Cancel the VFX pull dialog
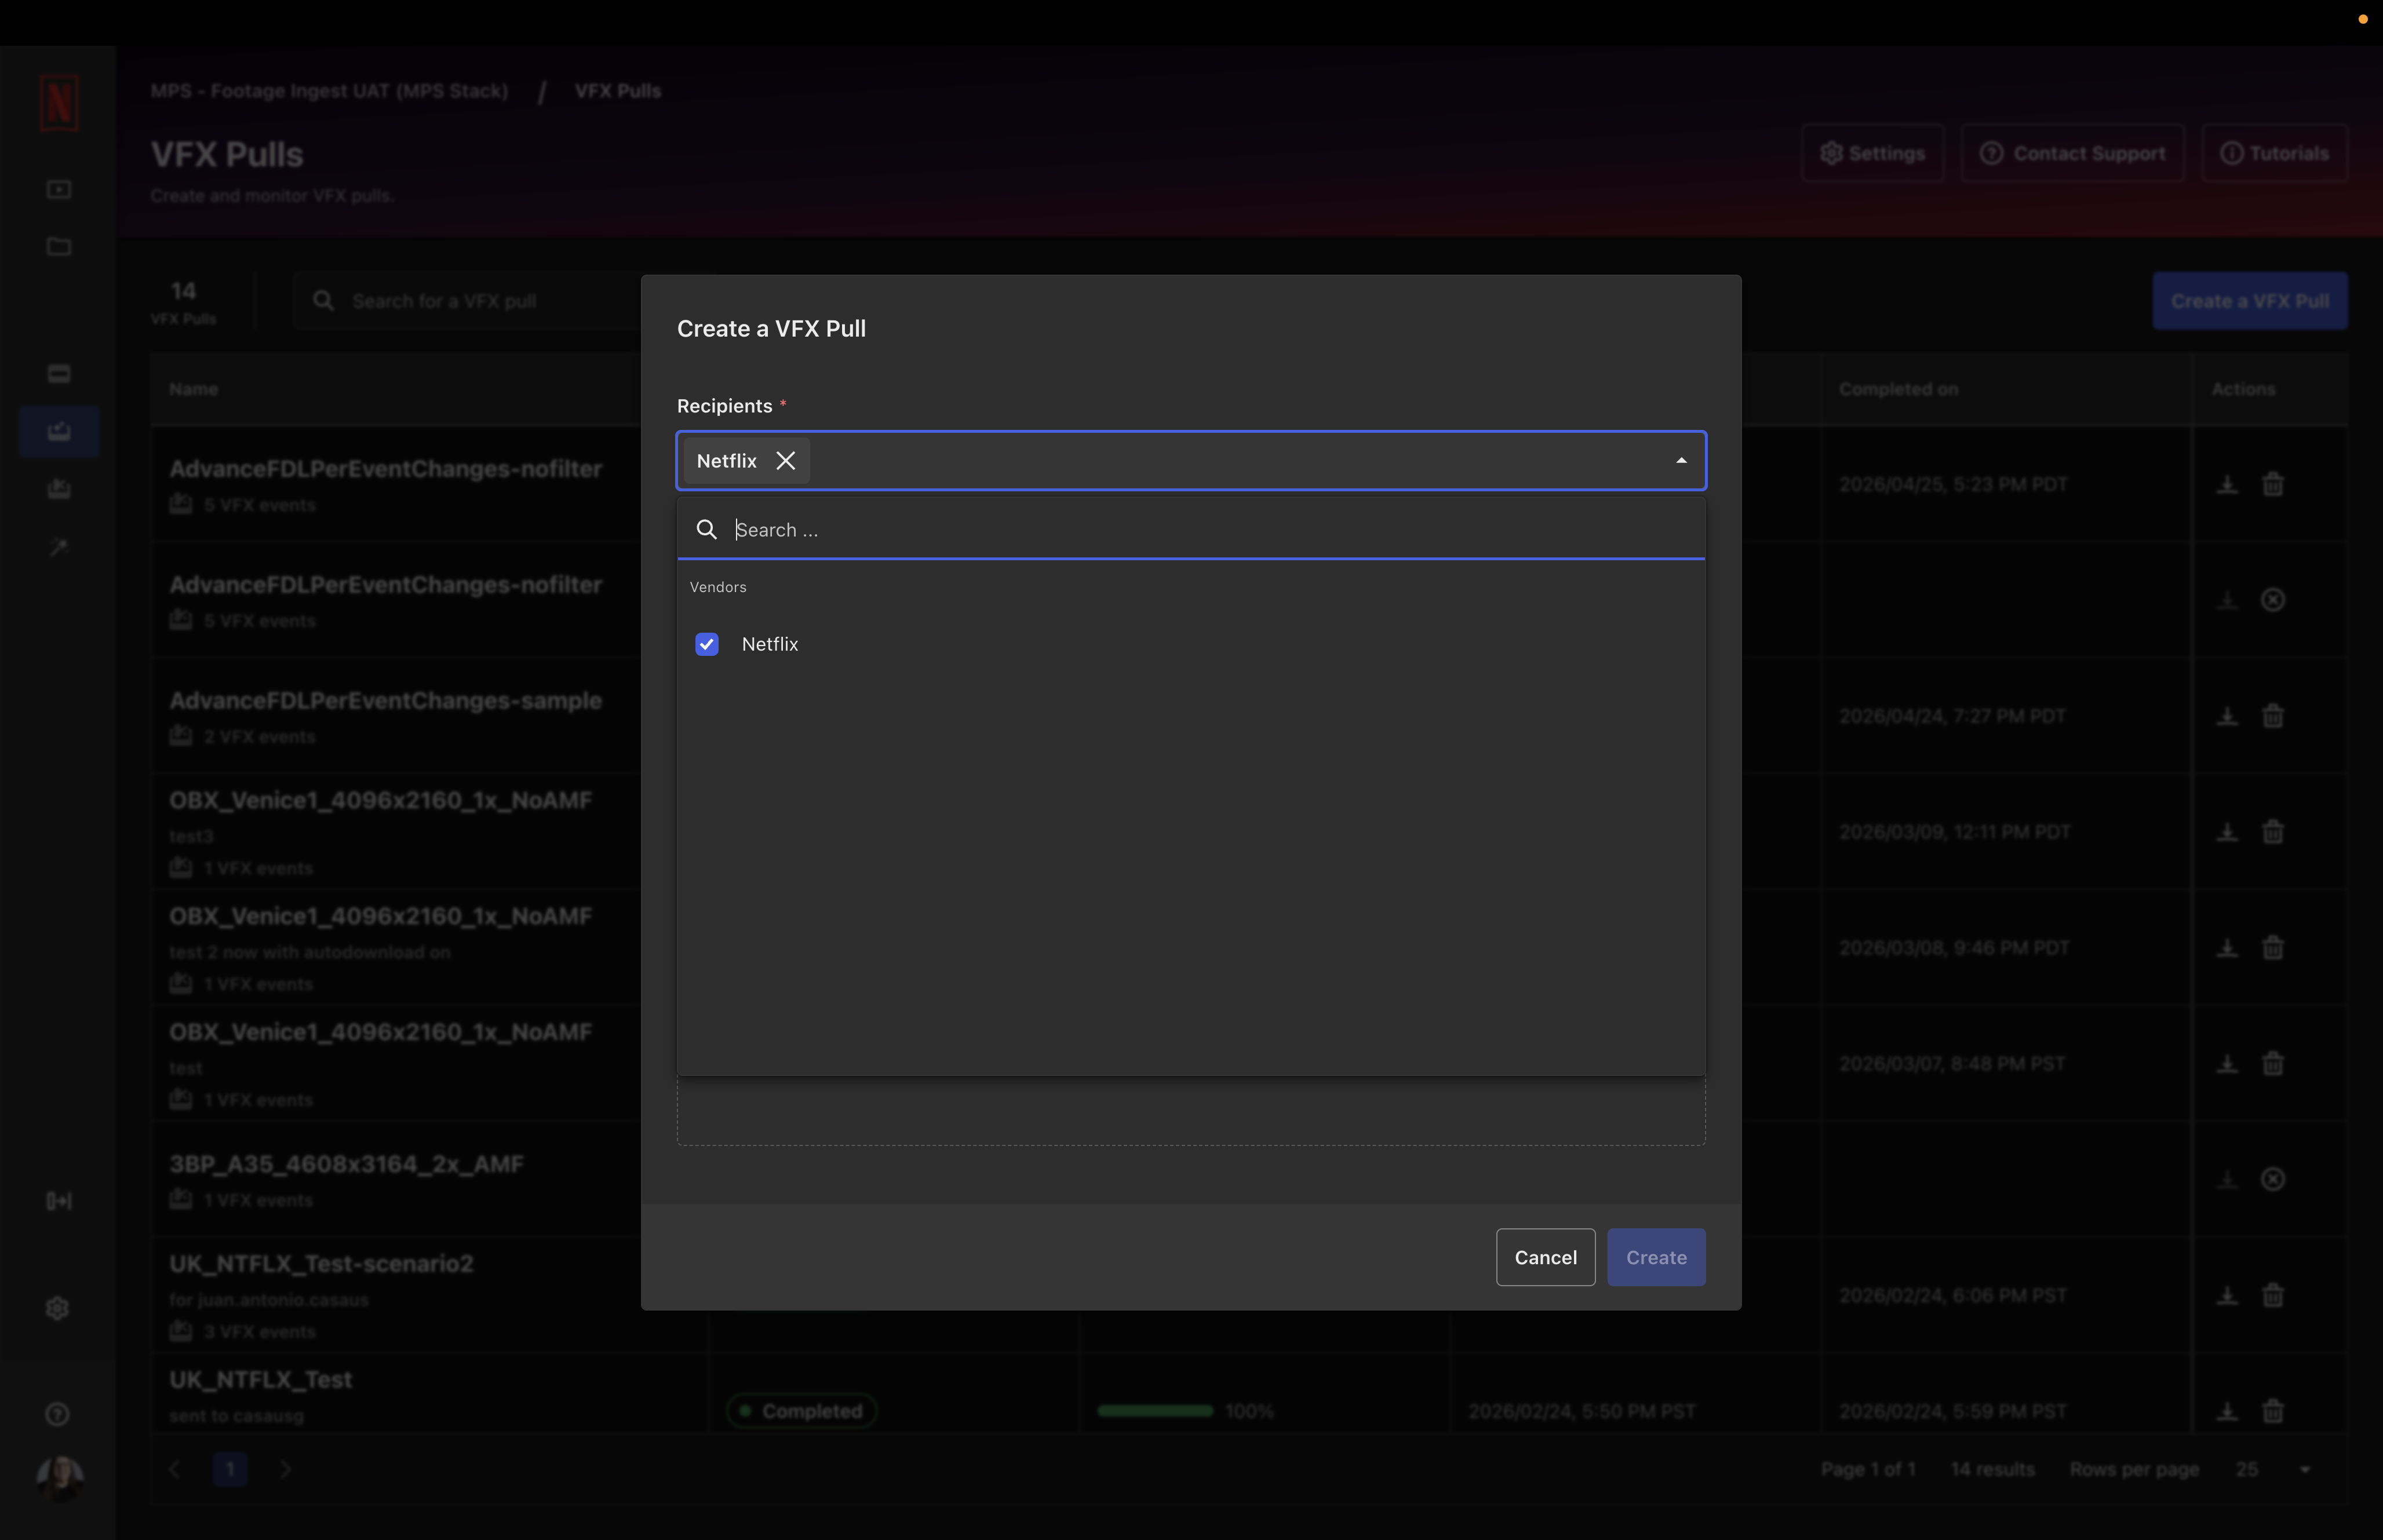Screen dimensions: 2383x1540 (x=1545, y=1257)
